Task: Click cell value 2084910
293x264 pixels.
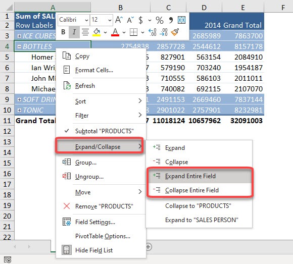Action: [243, 57]
